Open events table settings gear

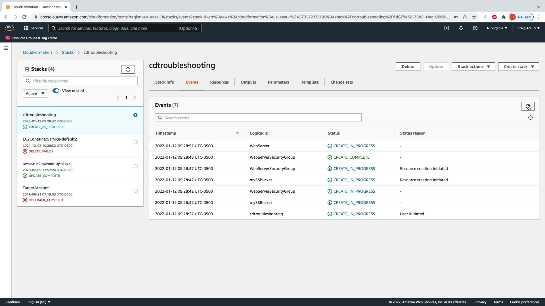click(530, 118)
